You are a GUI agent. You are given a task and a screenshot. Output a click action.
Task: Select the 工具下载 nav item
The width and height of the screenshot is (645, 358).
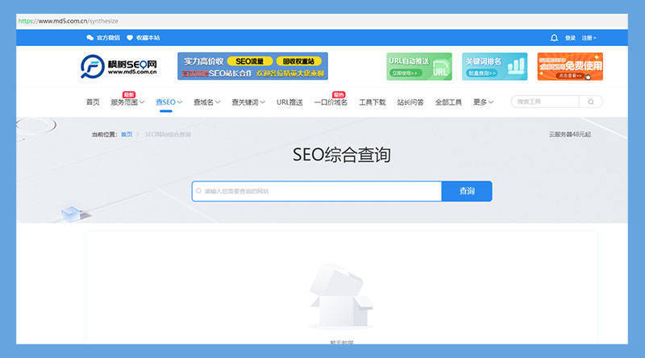click(x=372, y=102)
